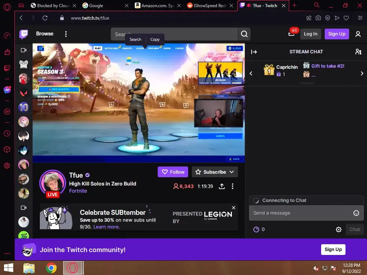The width and height of the screenshot is (367, 275).
Task: Open Prime loot notifications with 46 badge
Action: (x=291, y=34)
